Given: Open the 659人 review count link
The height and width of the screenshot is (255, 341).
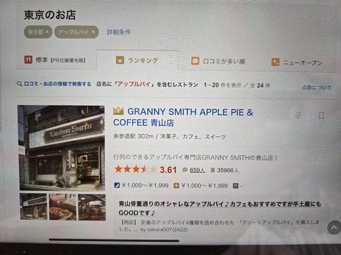Looking at the screenshot, I should pyautogui.click(x=197, y=170).
